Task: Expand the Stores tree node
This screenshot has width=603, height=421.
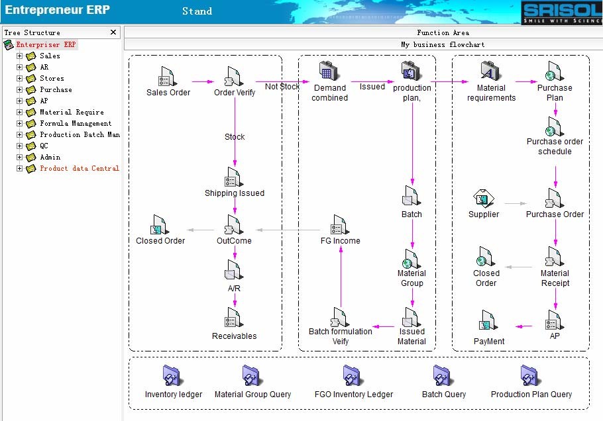Action: [19, 78]
